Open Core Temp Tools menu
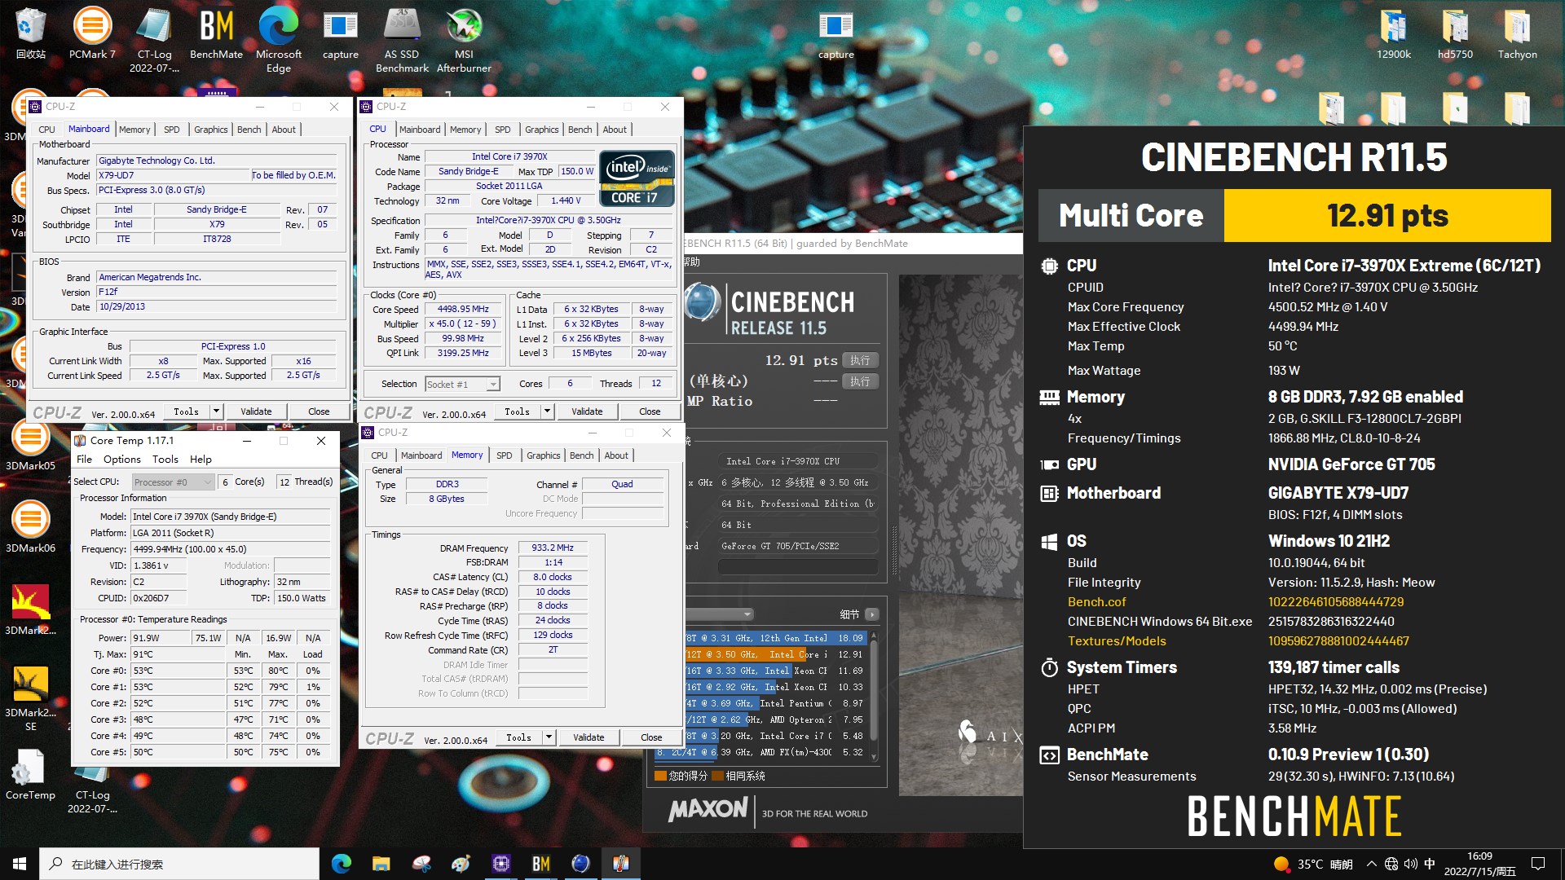The height and width of the screenshot is (880, 1565). (165, 460)
